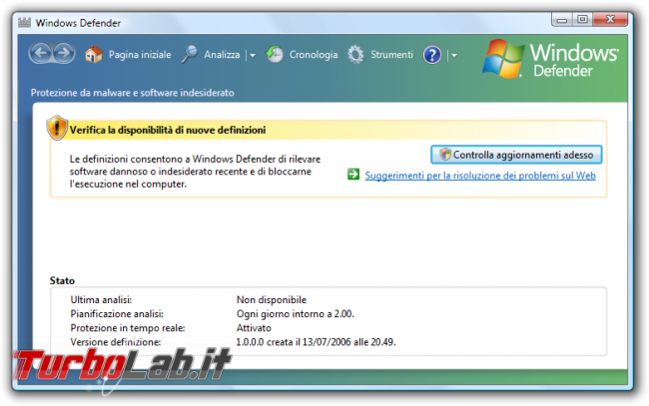Select 'Verifica la disponibilità di nuove definizioni' heading

pyautogui.click(x=168, y=131)
